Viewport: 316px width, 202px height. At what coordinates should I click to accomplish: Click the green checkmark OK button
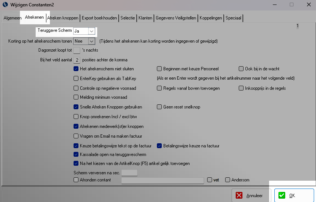click(x=294, y=195)
